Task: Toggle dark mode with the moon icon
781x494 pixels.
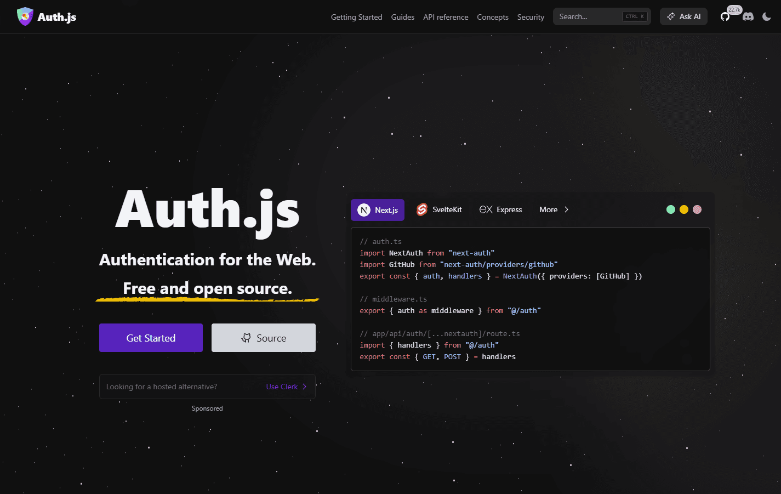Action: pos(767,17)
